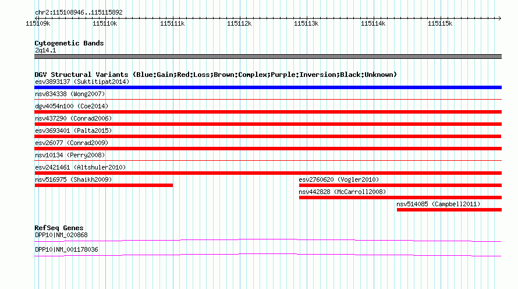The width and height of the screenshot is (518, 289).
Task: Click the red loss bar for esv2421461
Action: click(268, 173)
